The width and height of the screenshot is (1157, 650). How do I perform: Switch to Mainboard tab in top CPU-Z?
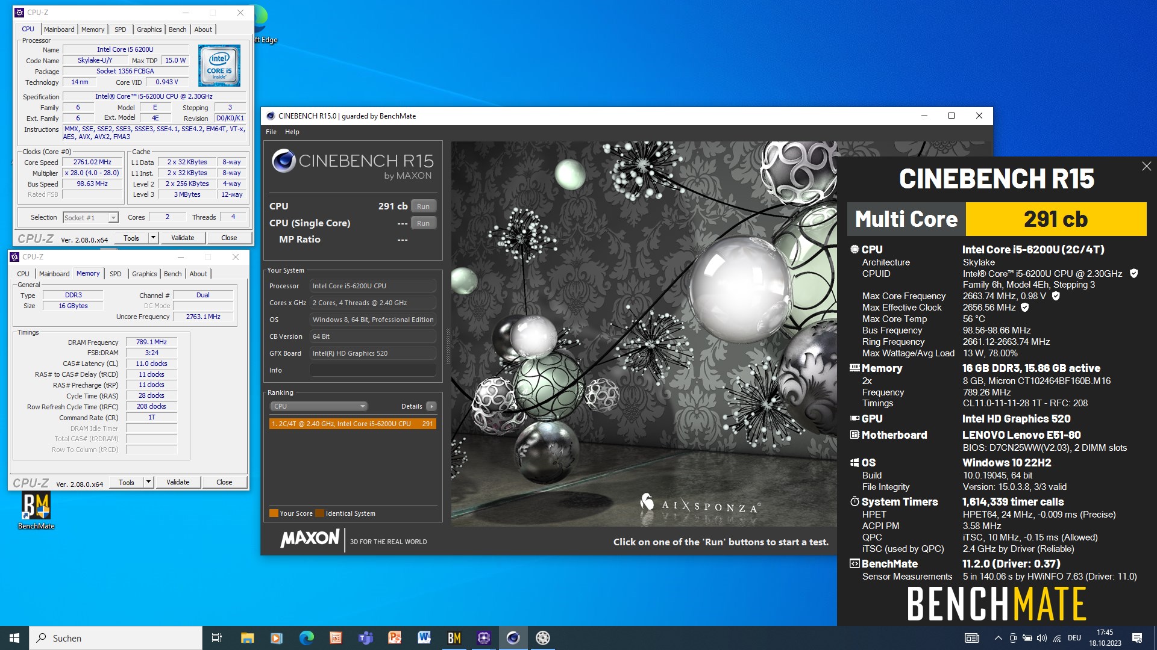[59, 29]
